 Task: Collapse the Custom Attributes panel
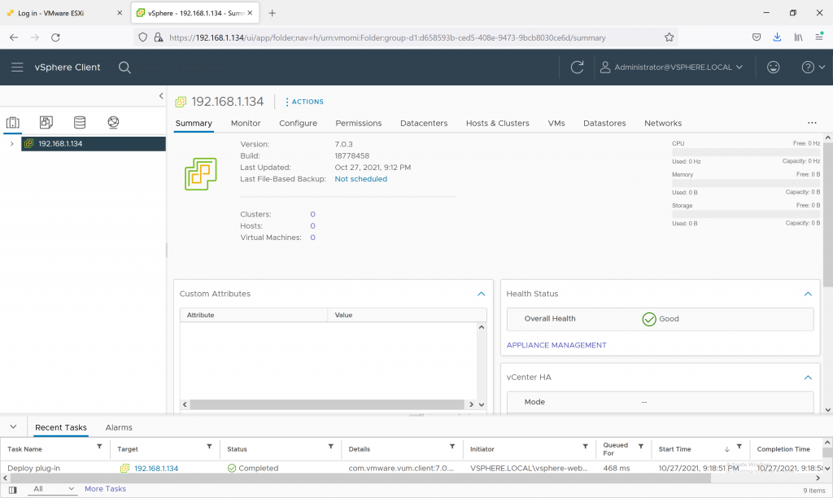click(x=481, y=294)
